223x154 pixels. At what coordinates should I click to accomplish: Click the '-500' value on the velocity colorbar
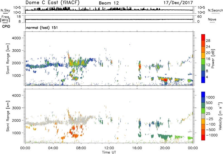211,130
